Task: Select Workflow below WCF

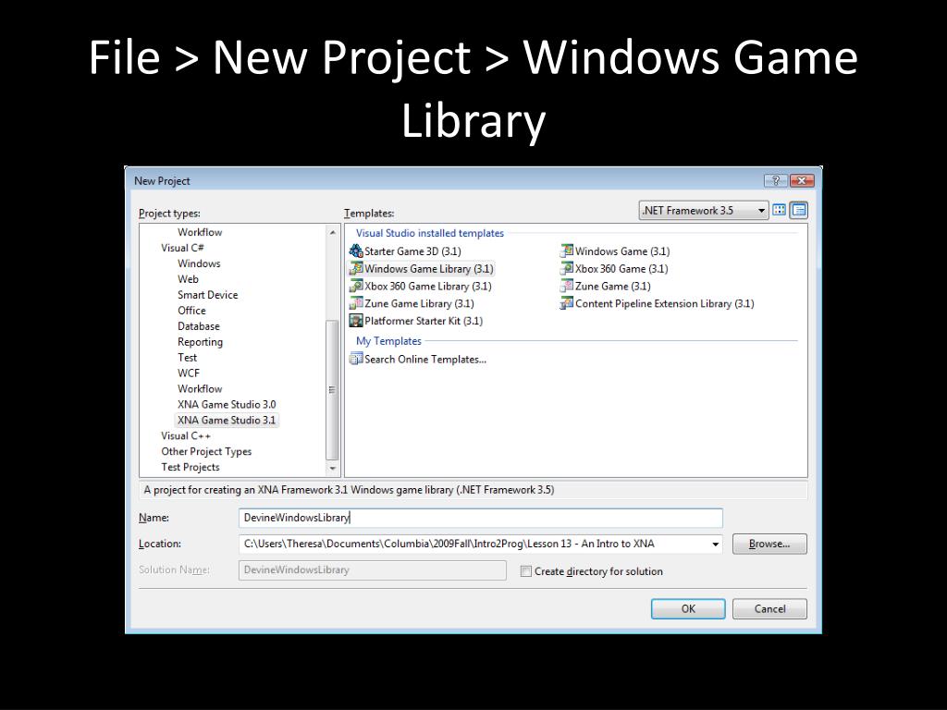Action: (200, 389)
